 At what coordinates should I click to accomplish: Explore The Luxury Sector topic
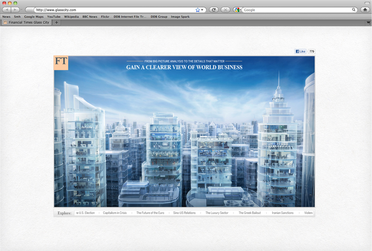pyautogui.click(x=217, y=213)
